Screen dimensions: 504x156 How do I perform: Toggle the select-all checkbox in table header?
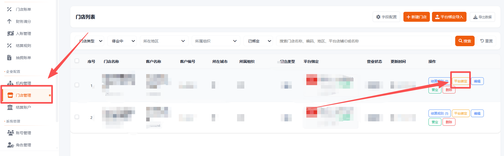click(x=77, y=61)
